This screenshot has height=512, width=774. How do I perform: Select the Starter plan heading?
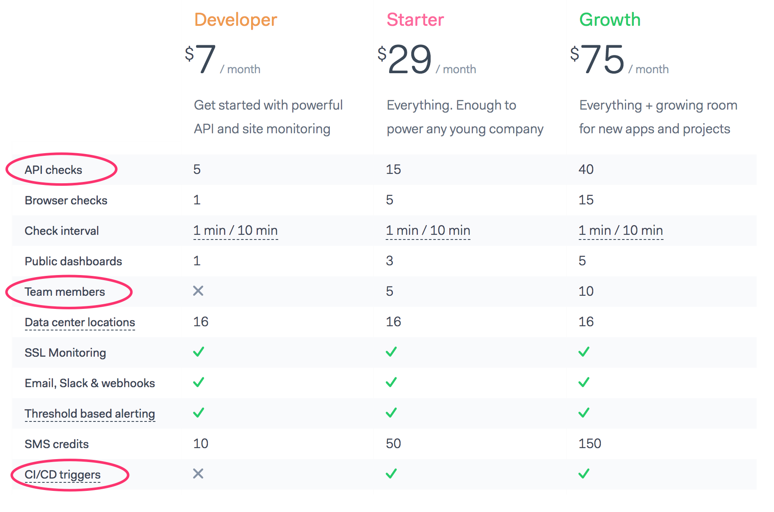tap(415, 20)
